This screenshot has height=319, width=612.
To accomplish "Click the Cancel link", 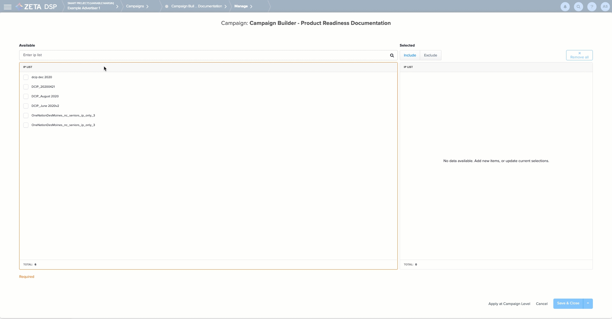I will pyautogui.click(x=542, y=304).
